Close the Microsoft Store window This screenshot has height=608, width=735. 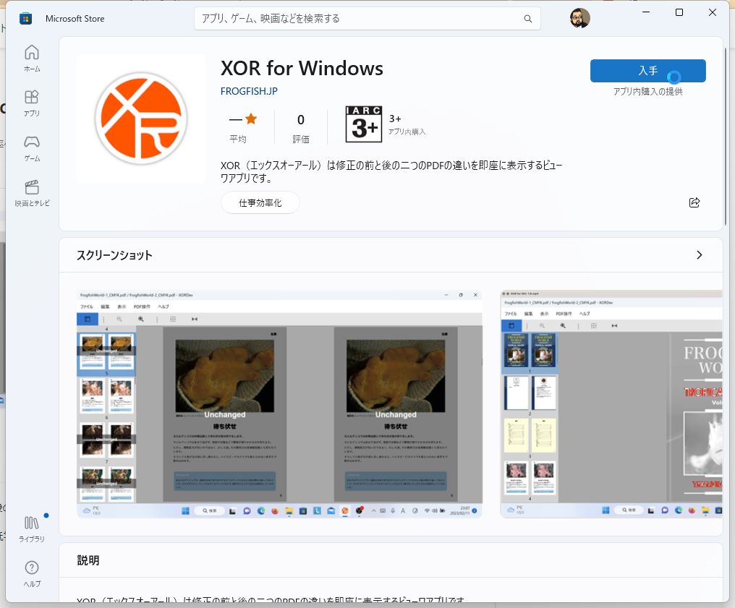(712, 12)
